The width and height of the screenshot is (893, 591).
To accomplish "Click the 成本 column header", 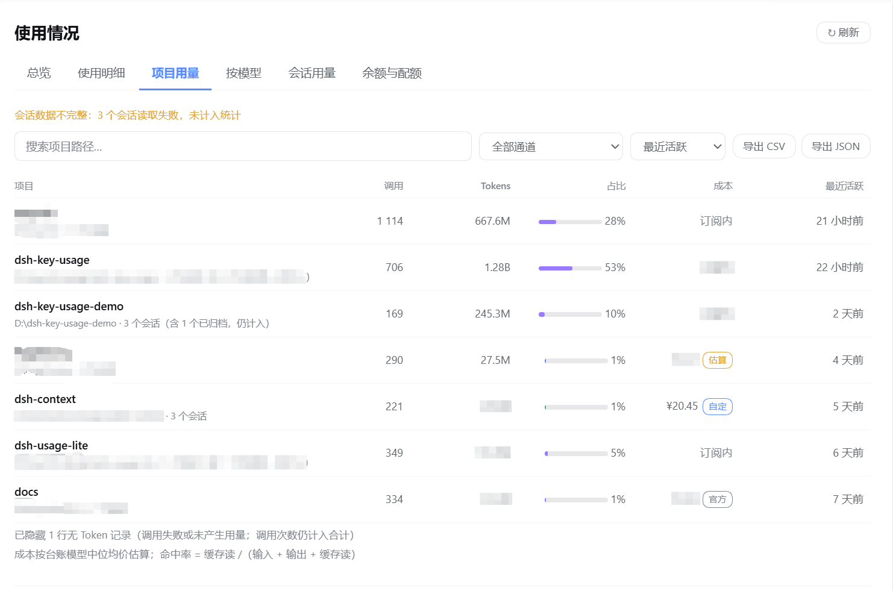I will tap(722, 186).
